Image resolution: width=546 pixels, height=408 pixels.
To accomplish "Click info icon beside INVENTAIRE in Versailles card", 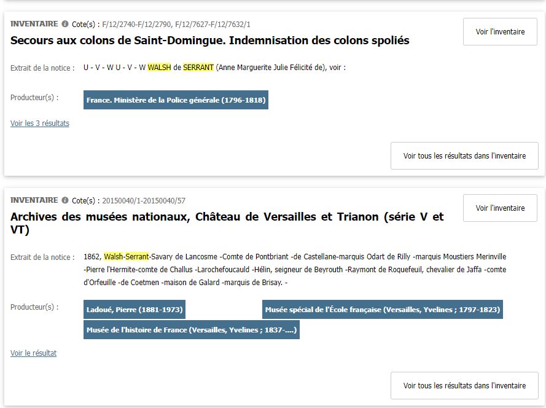I will pyautogui.click(x=65, y=200).
